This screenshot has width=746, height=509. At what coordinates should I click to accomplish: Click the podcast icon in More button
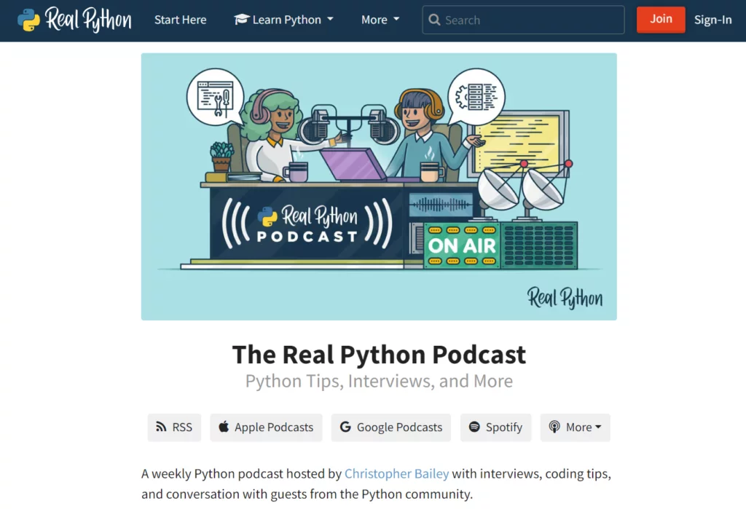pos(554,427)
